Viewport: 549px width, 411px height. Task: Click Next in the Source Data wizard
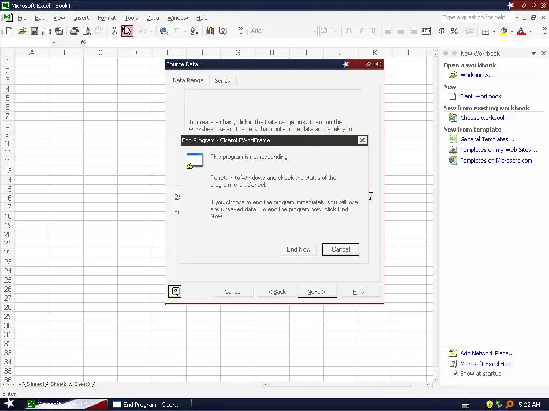coord(317,292)
